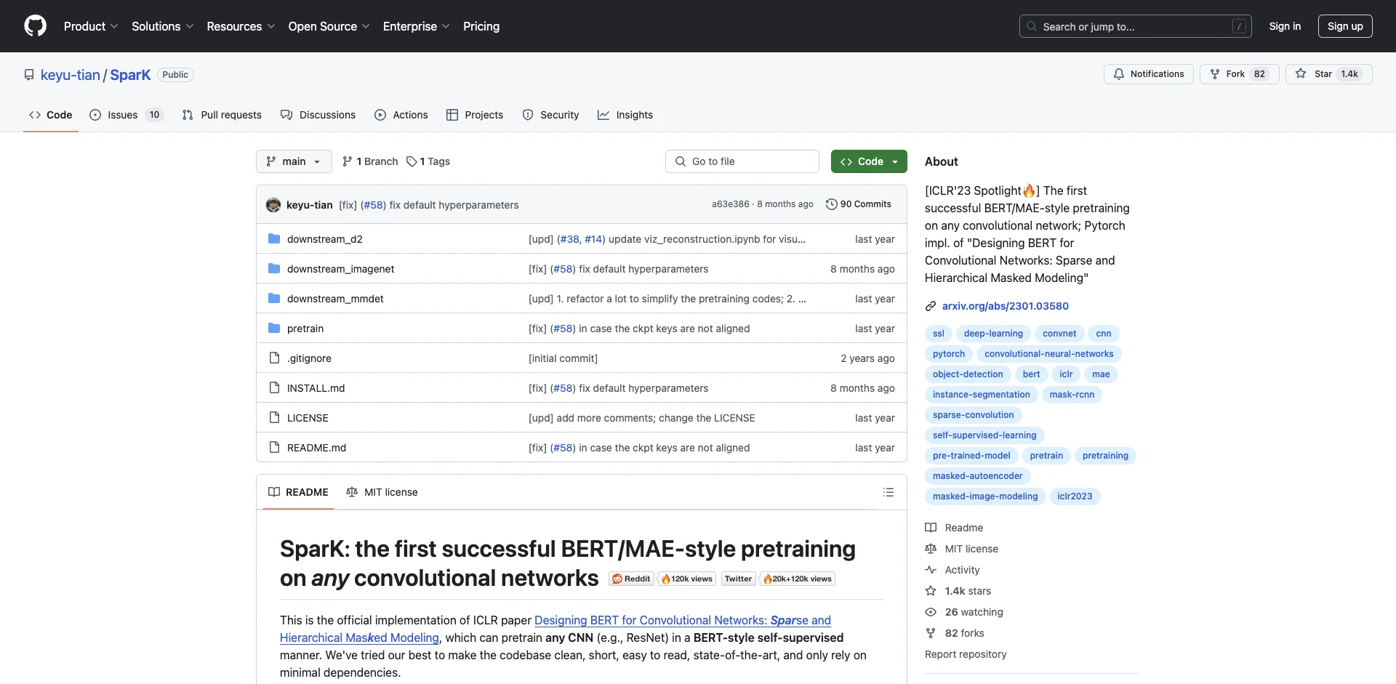Expand the Enterprise menu

[x=416, y=26]
